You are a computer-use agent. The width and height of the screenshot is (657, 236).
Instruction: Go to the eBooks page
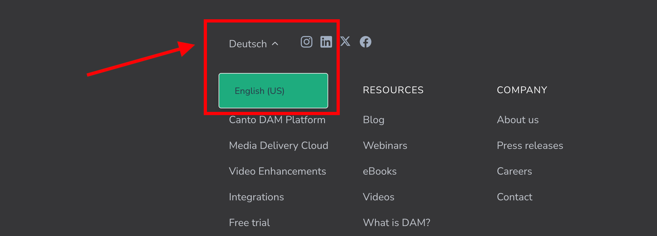tap(380, 171)
